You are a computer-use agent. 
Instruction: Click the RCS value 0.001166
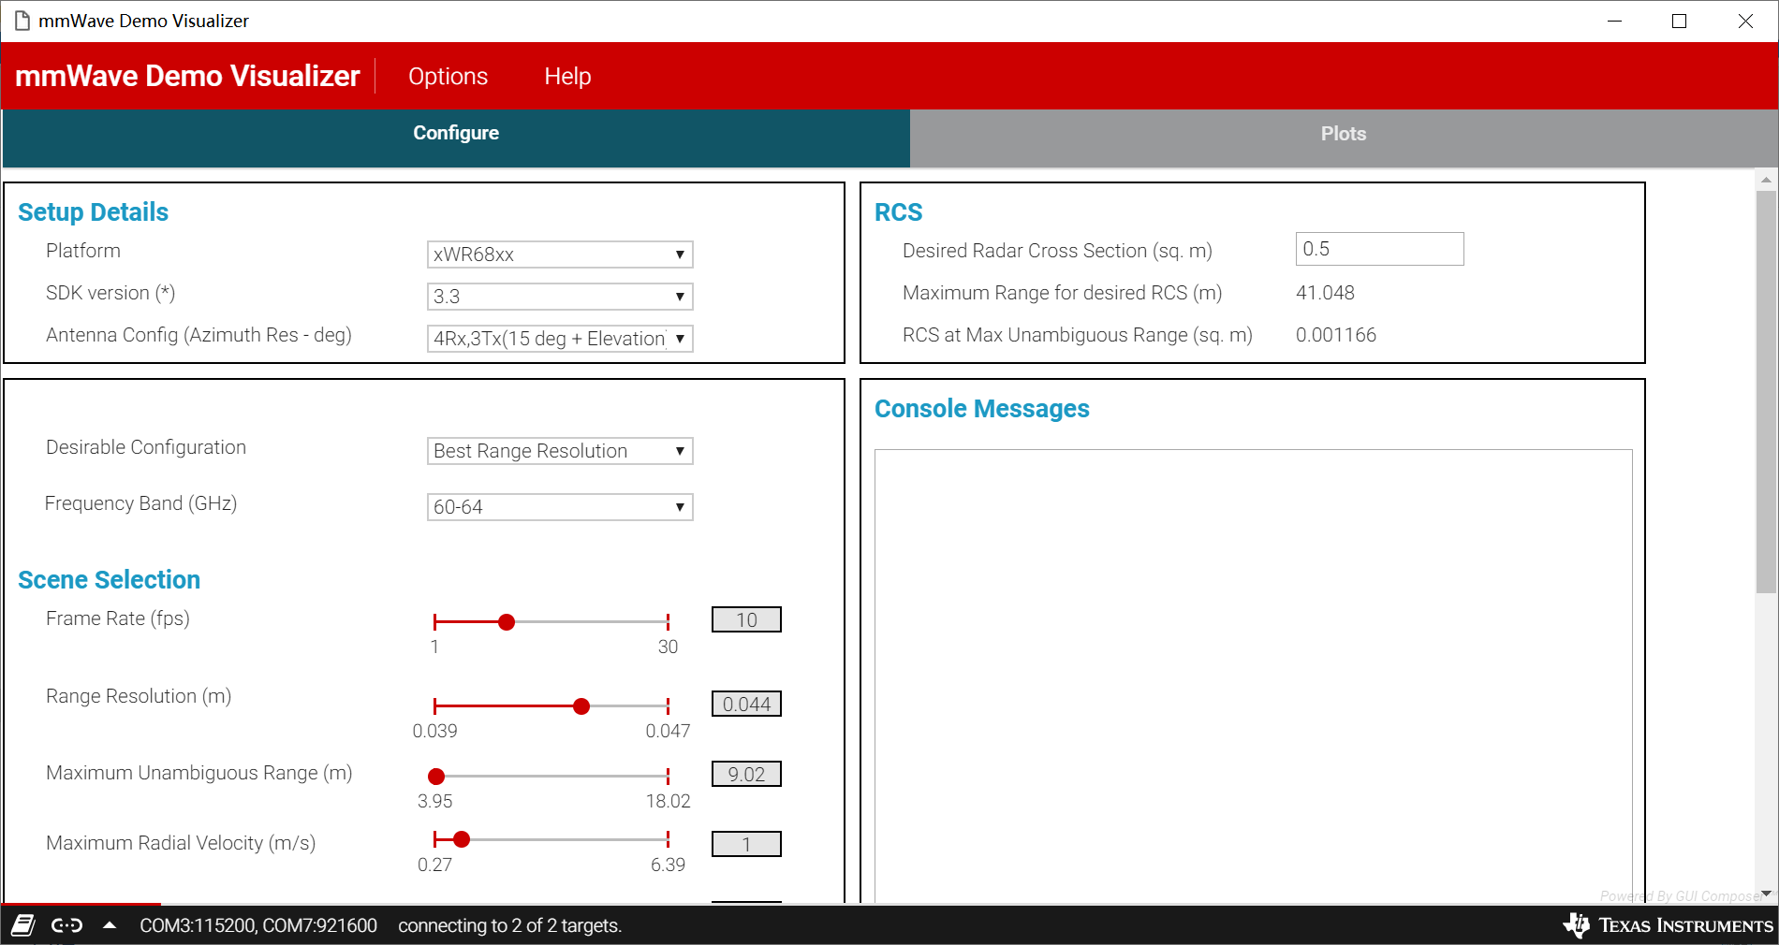[x=1336, y=335]
